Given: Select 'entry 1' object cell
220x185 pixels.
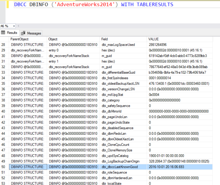Looking at the screenshot, I should 73,61.
